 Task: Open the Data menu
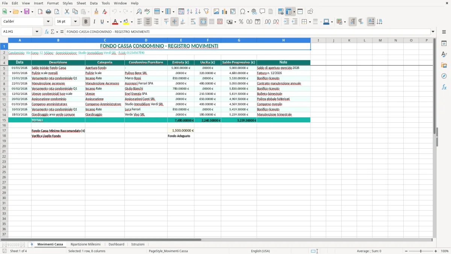pyautogui.click(x=94, y=3)
